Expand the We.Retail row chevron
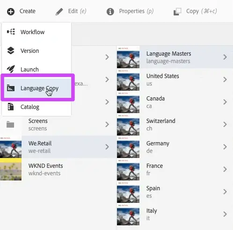The height and width of the screenshot is (230, 233). coord(107,147)
